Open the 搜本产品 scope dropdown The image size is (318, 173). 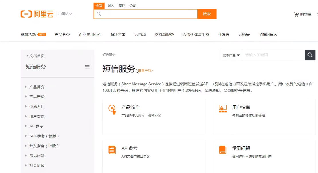[x=231, y=55]
